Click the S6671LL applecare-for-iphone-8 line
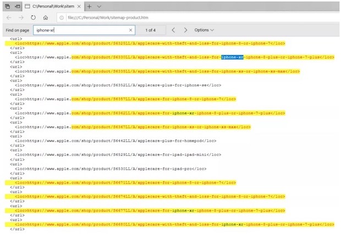341x243 pixels. (x=125, y=182)
